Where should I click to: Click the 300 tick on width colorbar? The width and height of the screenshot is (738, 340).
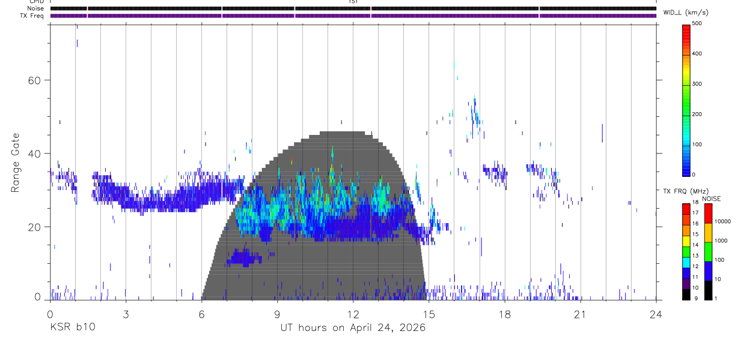[x=698, y=84]
